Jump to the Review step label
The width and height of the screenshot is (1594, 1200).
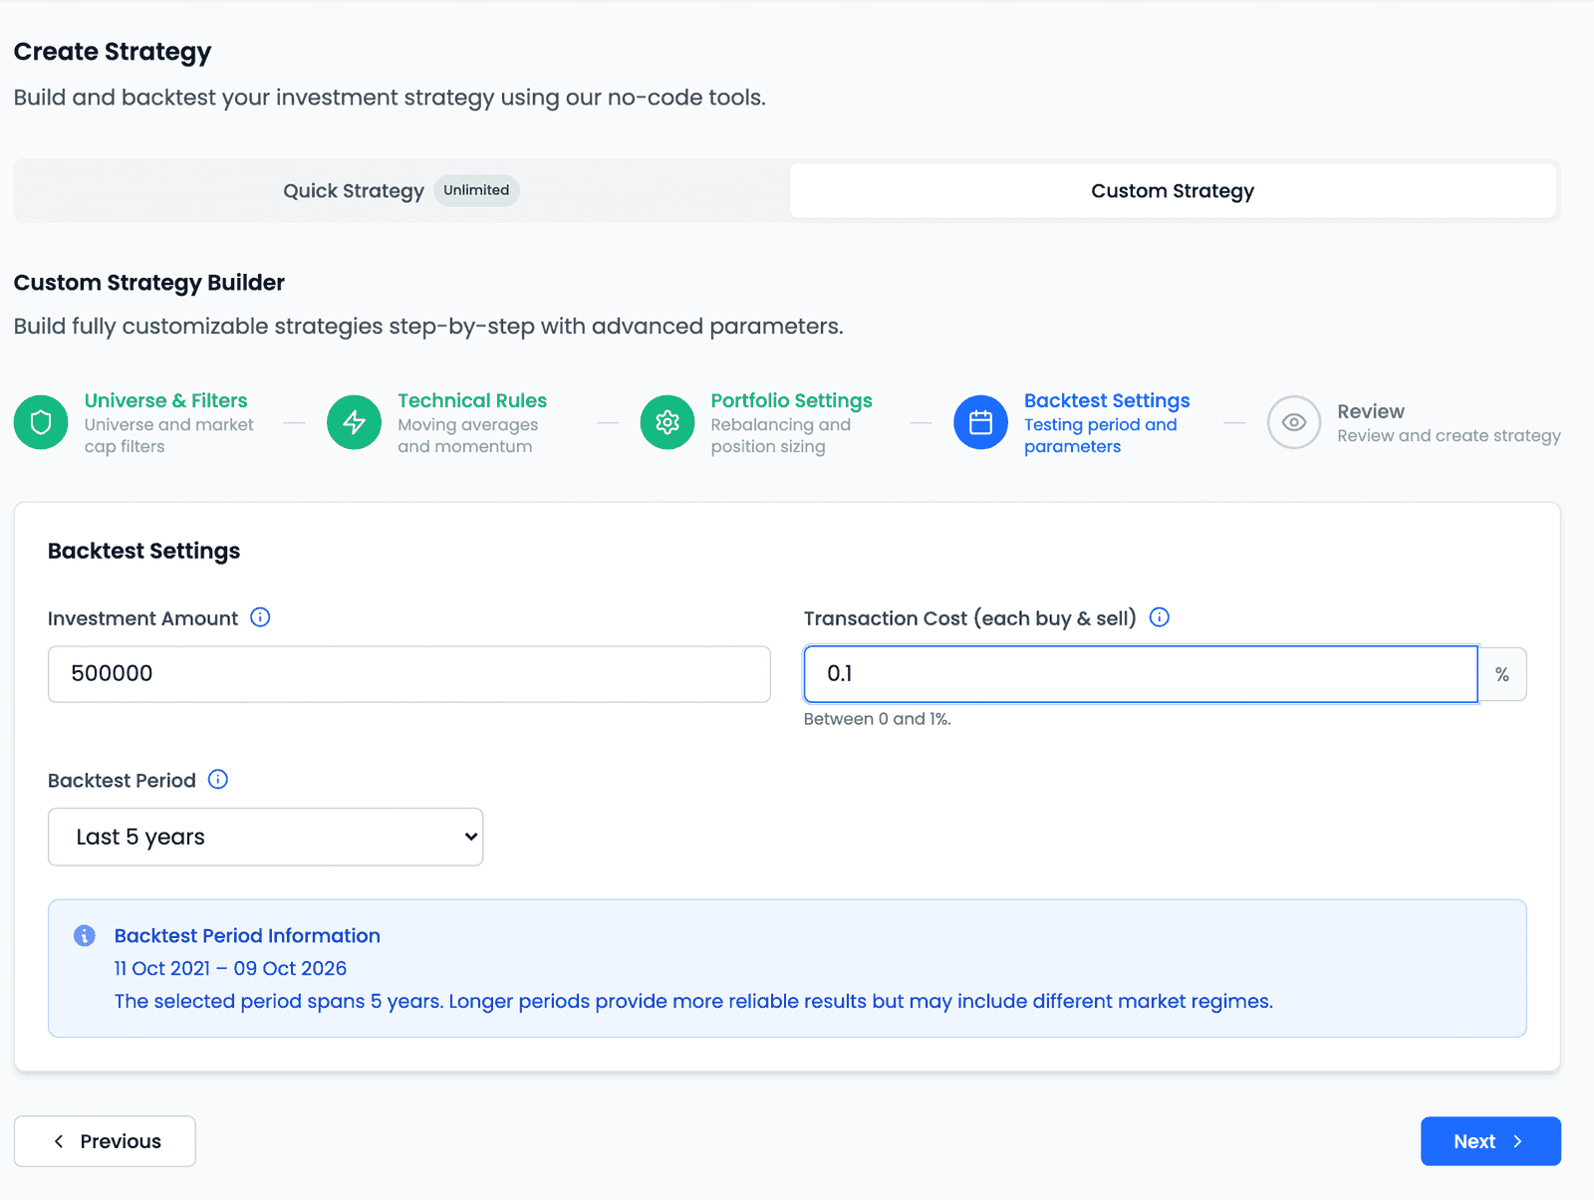tap(1371, 411)
